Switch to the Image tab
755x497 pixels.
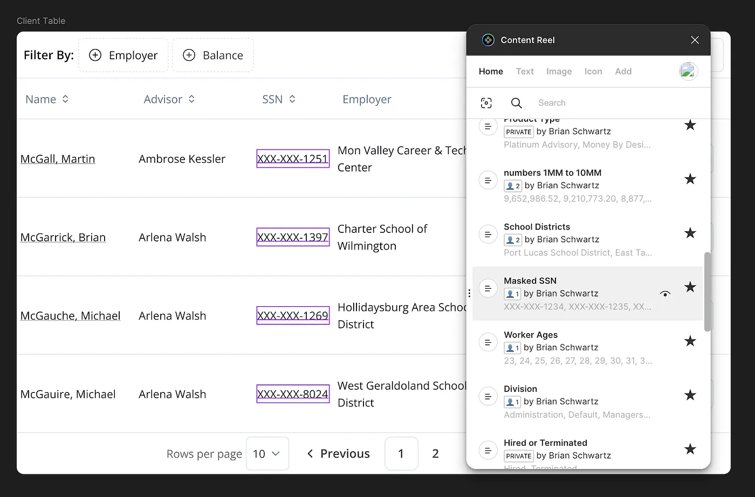point(559,71)
